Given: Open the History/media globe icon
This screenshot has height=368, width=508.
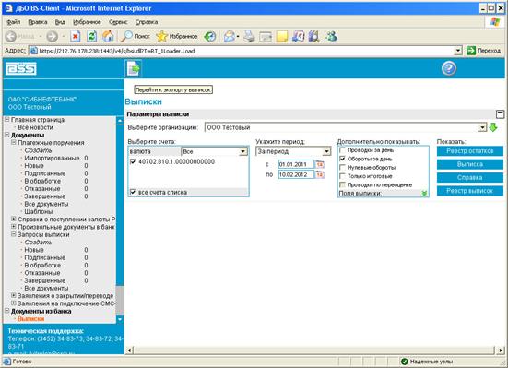Looking at the screenshot, I should coord(209,36).
